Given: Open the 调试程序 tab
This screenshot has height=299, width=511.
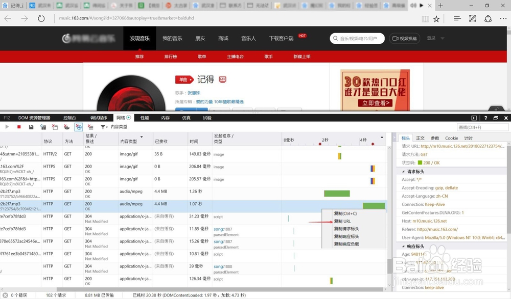Looking at the screenshot, I should click(x=99, y=118).
